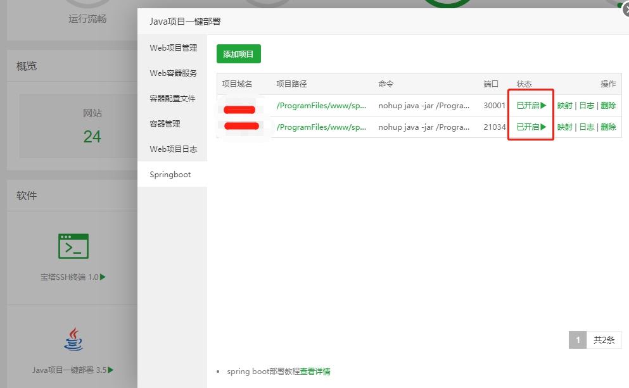Click the port value 30001
Image resolution: width=629 pixels, height=388 pixels.
click(494, 106)
